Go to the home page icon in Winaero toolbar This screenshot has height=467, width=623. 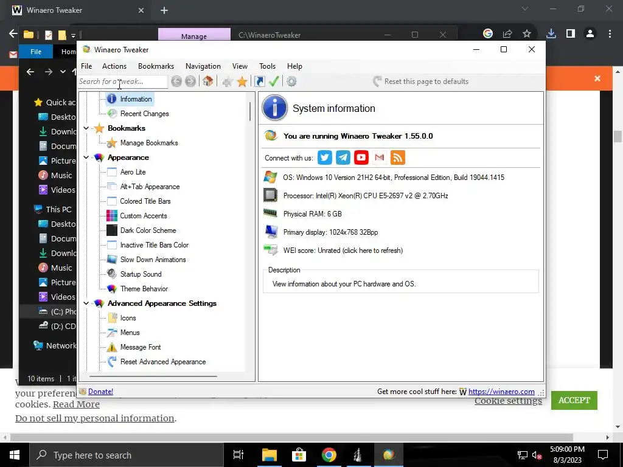[x=207, y=81]
